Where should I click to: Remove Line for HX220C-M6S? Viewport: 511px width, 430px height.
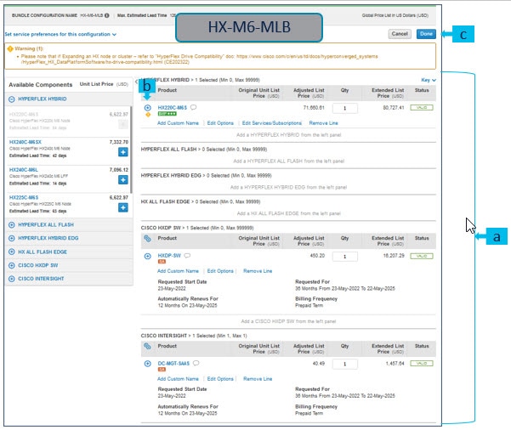pos(323,123)
